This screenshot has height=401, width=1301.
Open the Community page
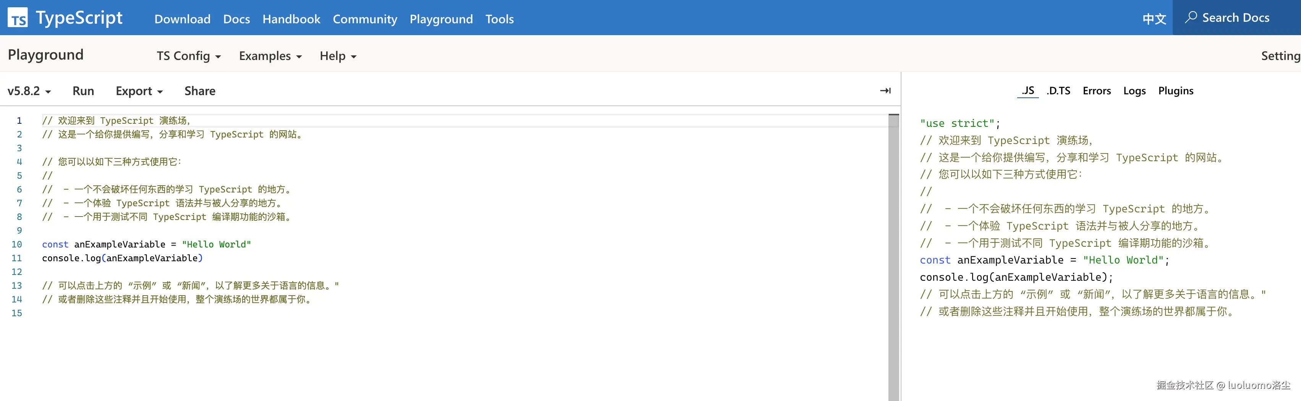(365, 19)
